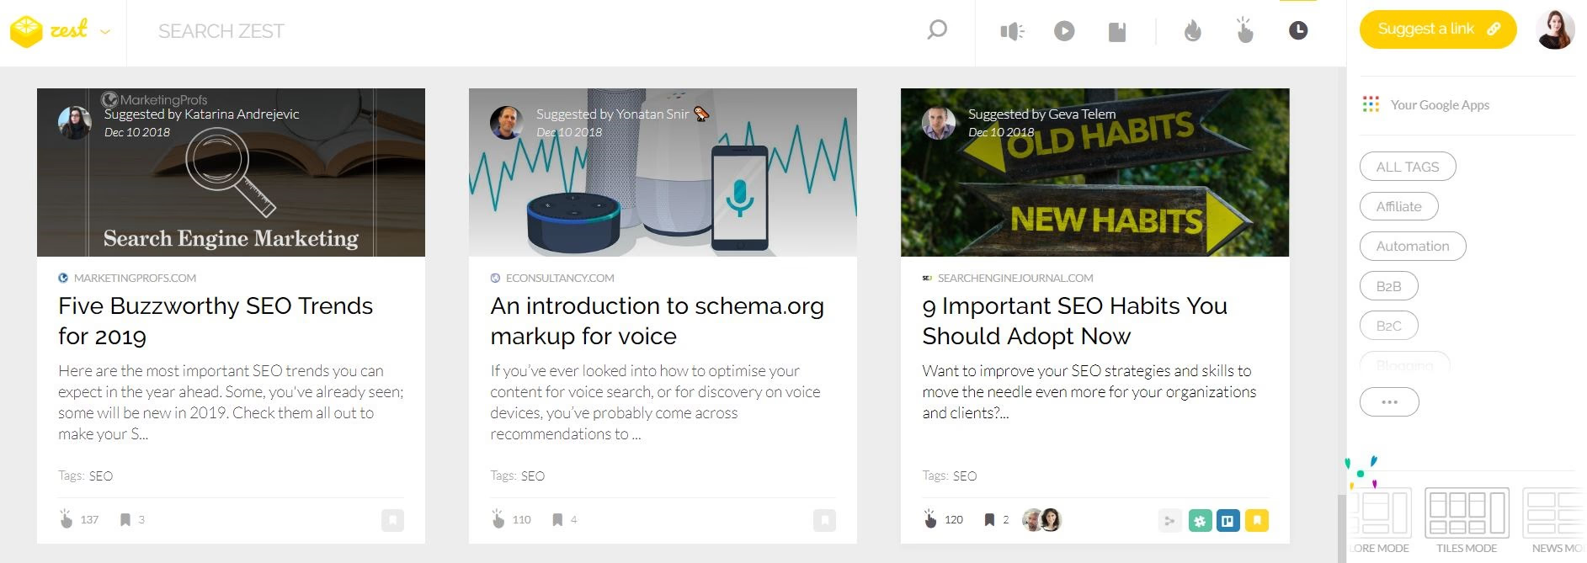Sort by recent clock icon
The image size is (1587, 563).
click(1298, 31)
